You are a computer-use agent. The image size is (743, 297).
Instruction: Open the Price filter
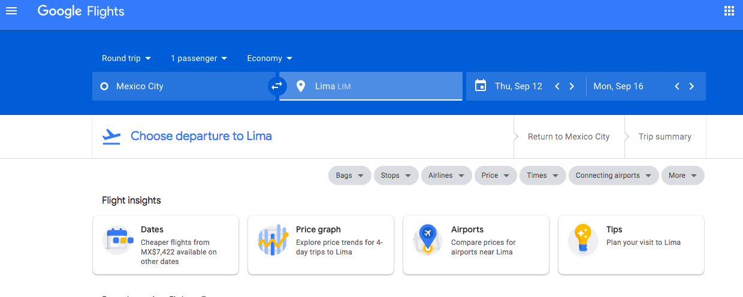coord(496,175)
